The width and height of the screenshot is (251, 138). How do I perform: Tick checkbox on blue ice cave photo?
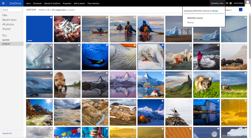[x=107, y=45]
